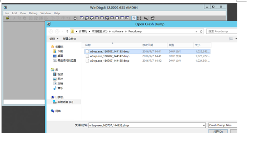The image size is (272, 142).
Task: Click the Font (AA) toolbar icon
Action: pyautogui.click(x=146, y=18)
